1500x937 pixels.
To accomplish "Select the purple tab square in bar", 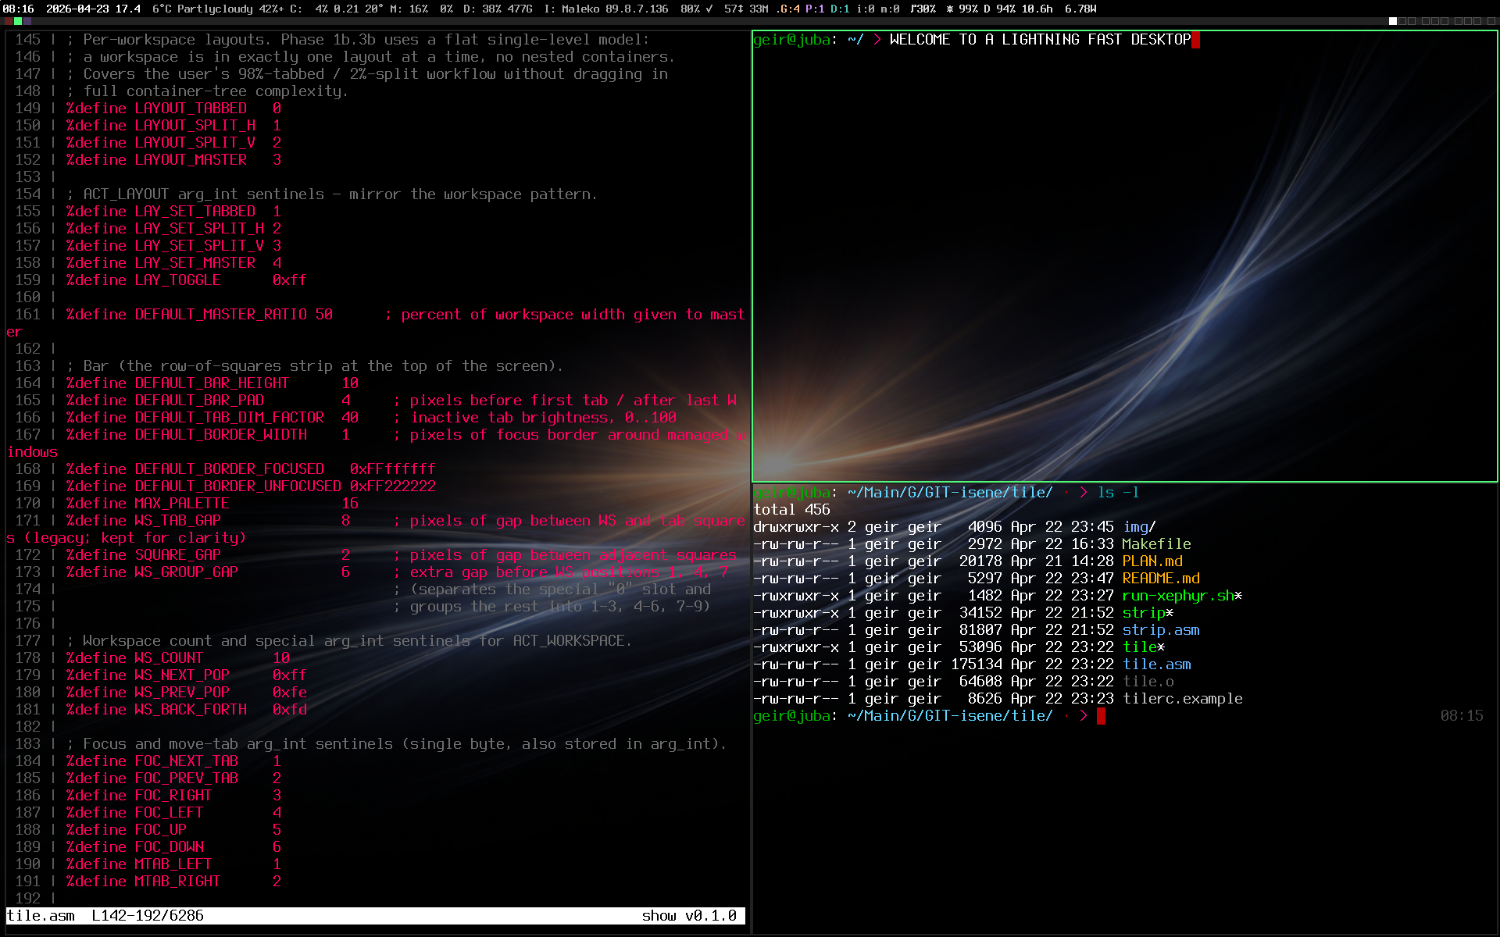I will point(27,21).
